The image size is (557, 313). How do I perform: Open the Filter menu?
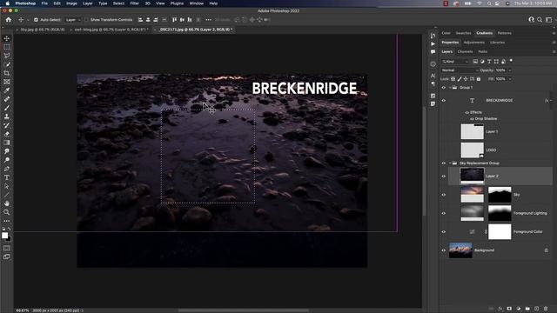pos(134,3)
